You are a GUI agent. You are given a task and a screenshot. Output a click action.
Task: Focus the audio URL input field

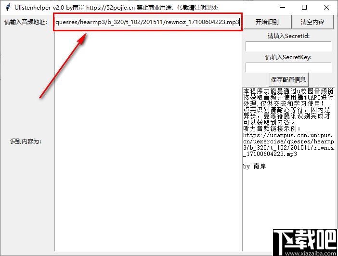148,22
